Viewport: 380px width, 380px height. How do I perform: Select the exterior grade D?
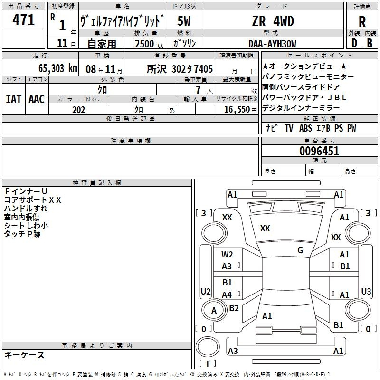[x=354, y=43]
